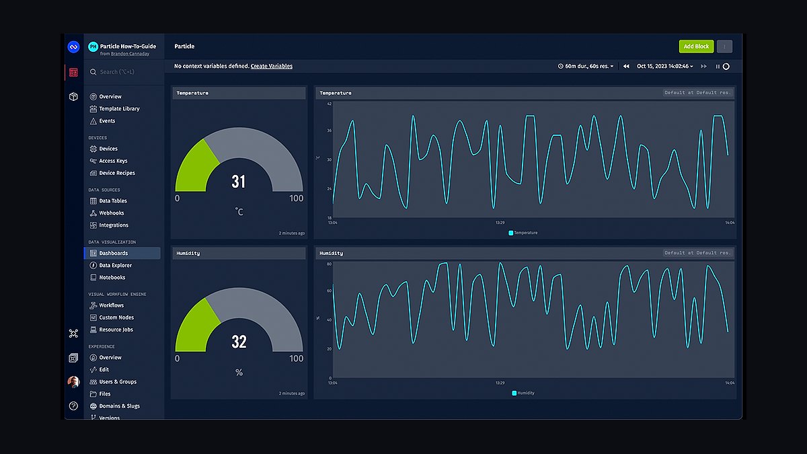
Task: Click the Events warning triangle icon
Action: pos(93,121)
